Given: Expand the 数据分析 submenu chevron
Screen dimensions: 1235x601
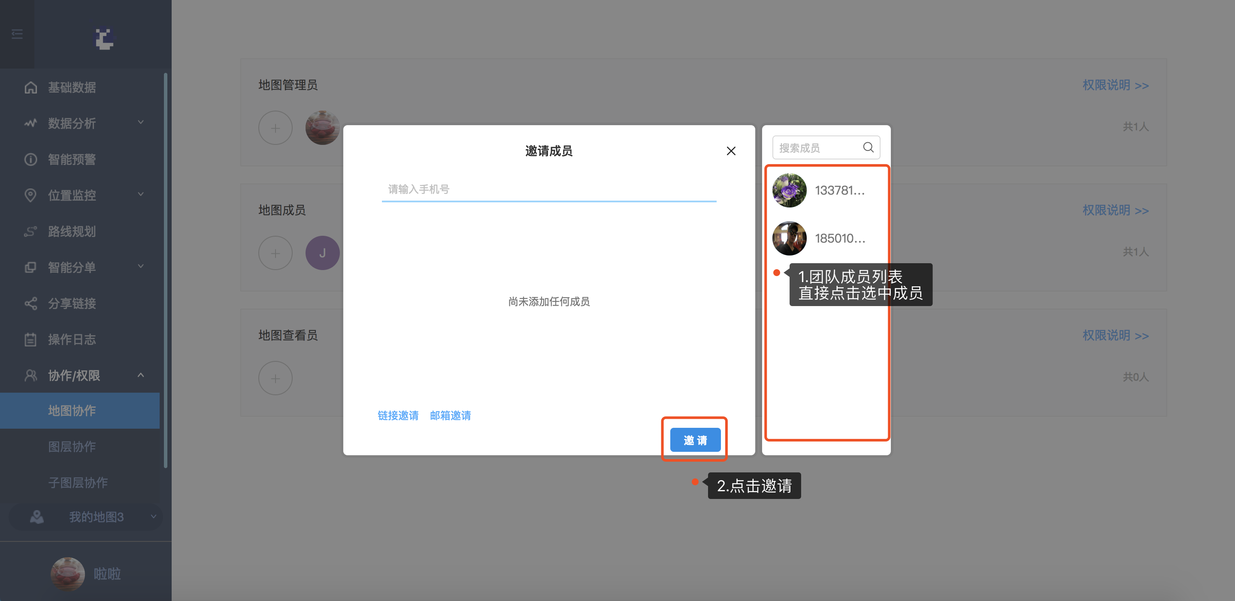Looking at the screenshot, I should pyautogui.click(x=140, y=123).
